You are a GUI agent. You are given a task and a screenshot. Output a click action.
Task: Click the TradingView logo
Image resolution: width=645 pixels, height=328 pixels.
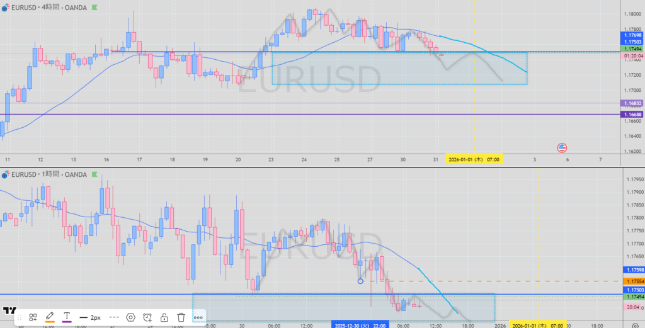(x=8, y=310)
